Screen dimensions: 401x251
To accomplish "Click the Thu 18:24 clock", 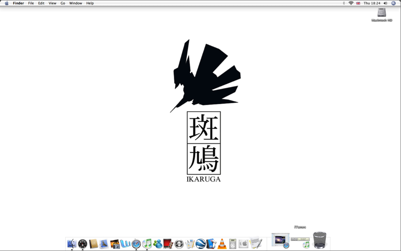I will [372, 3].
